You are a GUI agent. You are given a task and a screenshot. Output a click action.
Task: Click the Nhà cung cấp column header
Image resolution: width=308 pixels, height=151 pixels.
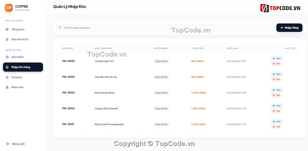coord(103,48)
